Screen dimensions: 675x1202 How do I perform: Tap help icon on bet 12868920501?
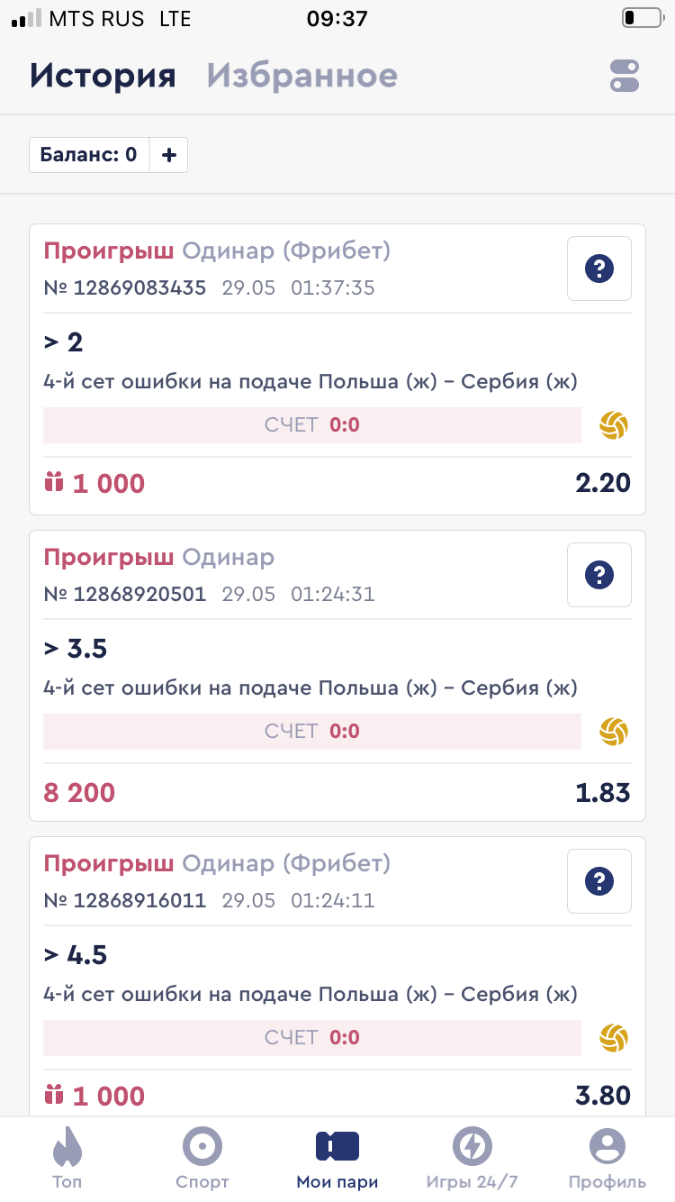tap(599, 575)
